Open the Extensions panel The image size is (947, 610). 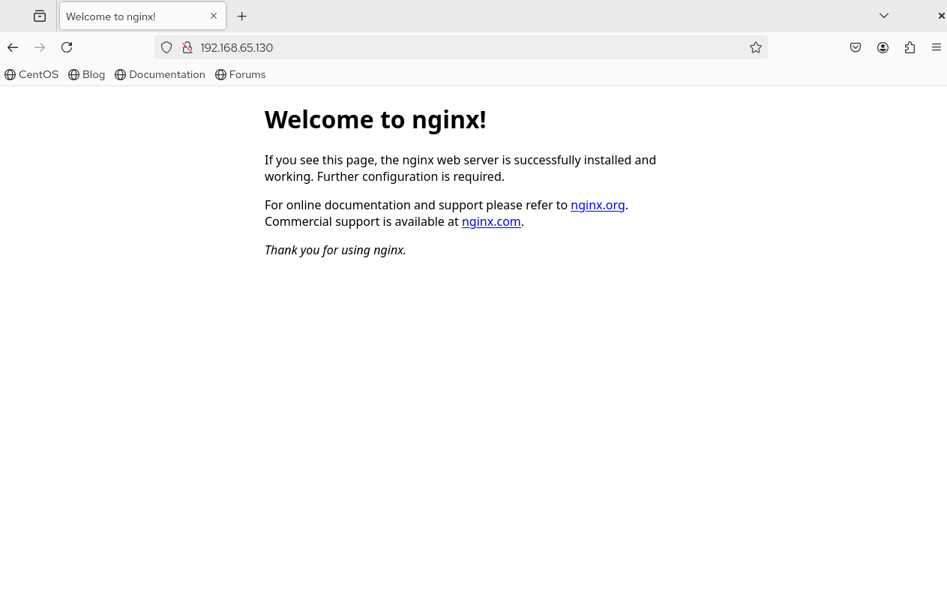910,47
